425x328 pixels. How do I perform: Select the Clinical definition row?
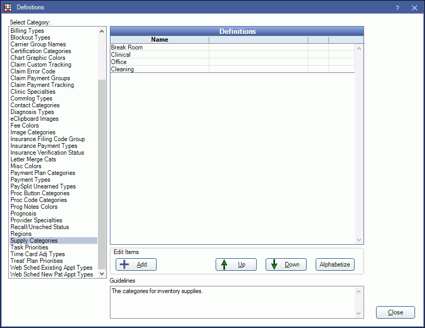tap(232, 55)
